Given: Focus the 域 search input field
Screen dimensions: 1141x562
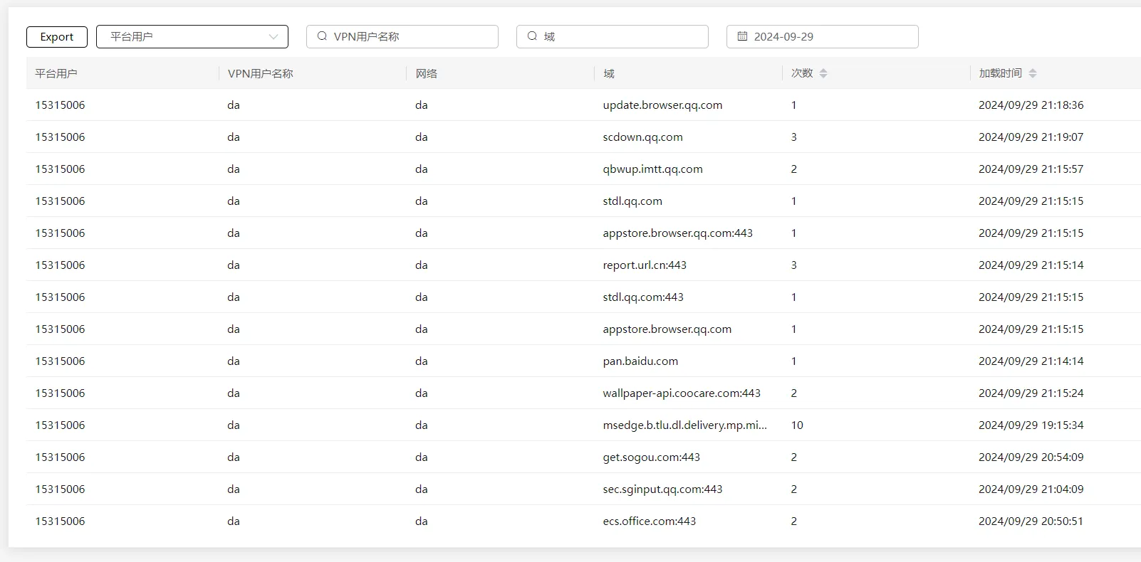Looking at the screenshot, I should click(613, 37).
